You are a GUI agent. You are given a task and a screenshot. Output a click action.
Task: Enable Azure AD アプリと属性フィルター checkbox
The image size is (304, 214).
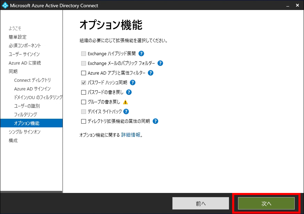coord(84,73)
